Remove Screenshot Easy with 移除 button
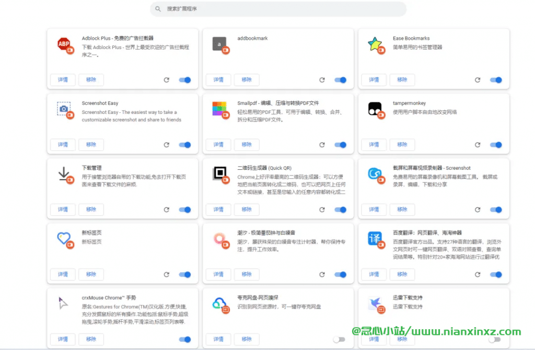This screenshot has width=535, height=350. pyautogui.click(x=91, y=145)
